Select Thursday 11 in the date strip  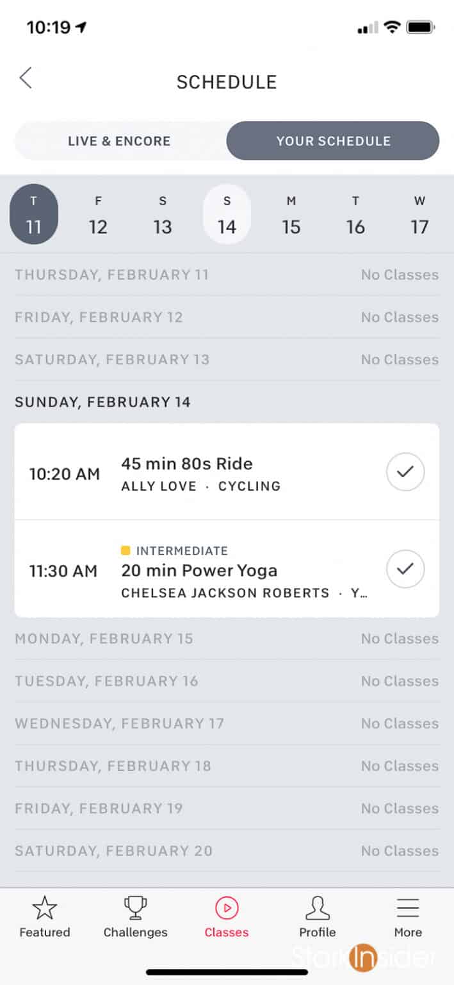coord(34,214)
